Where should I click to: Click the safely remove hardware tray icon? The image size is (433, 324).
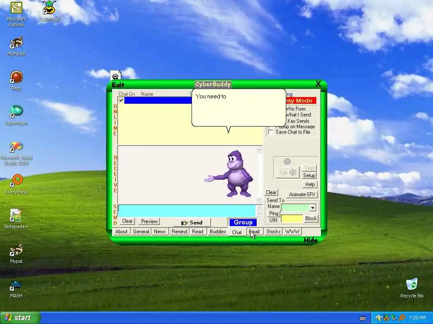coord(394,318)
